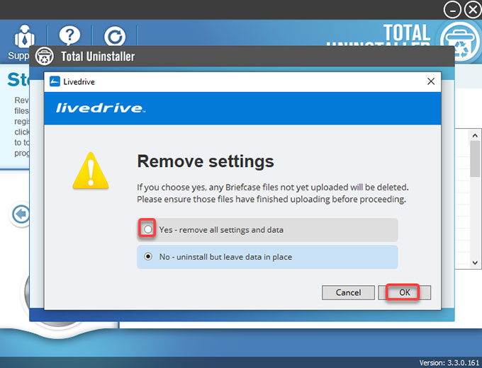482x368 pixels.
Task: Click Total Uninstaller trash logo in popup header
Action: [x=44, y=56]
